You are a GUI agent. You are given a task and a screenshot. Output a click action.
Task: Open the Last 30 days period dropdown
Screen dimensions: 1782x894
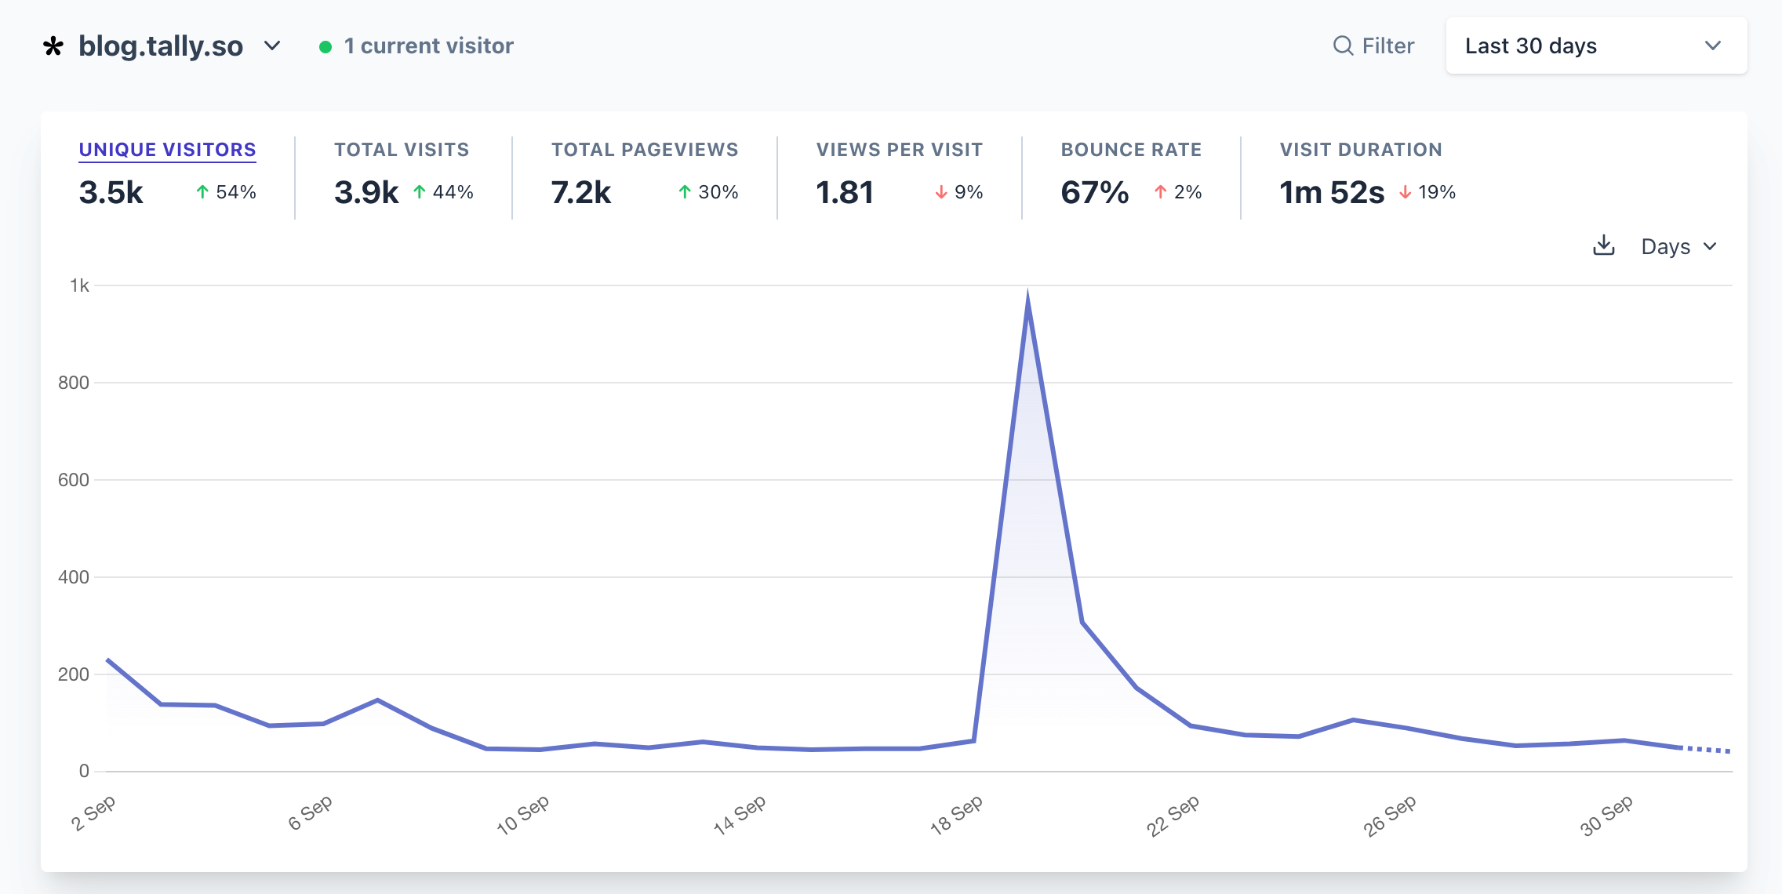click(x=1595, y=45)
